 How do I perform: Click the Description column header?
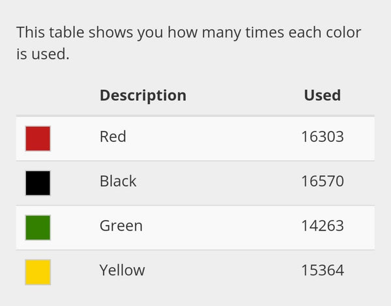pyautogui.click(x=143, y=95)
